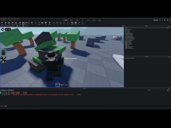This screenshot has width=171, height=128.
Task: Click the failed to load sound error message
Action: (43, 95)
